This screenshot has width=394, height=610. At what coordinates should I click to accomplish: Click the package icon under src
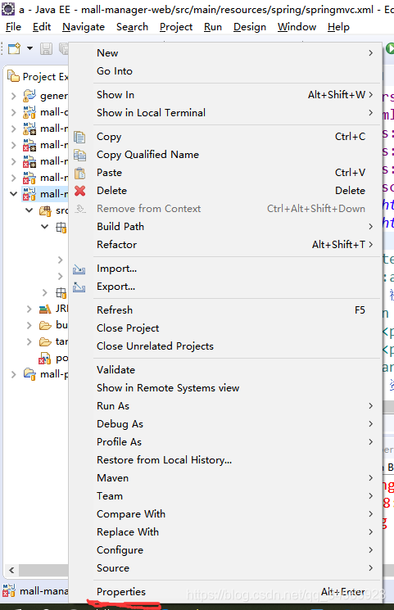tap(61, 227)
